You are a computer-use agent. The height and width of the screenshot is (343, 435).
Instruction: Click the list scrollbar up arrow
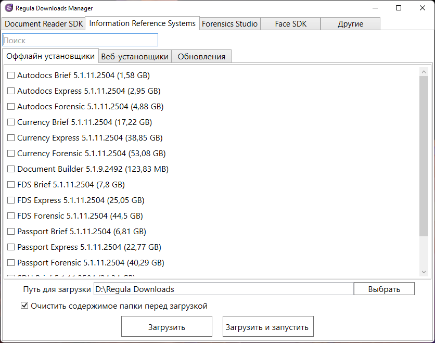coord(424,72)
